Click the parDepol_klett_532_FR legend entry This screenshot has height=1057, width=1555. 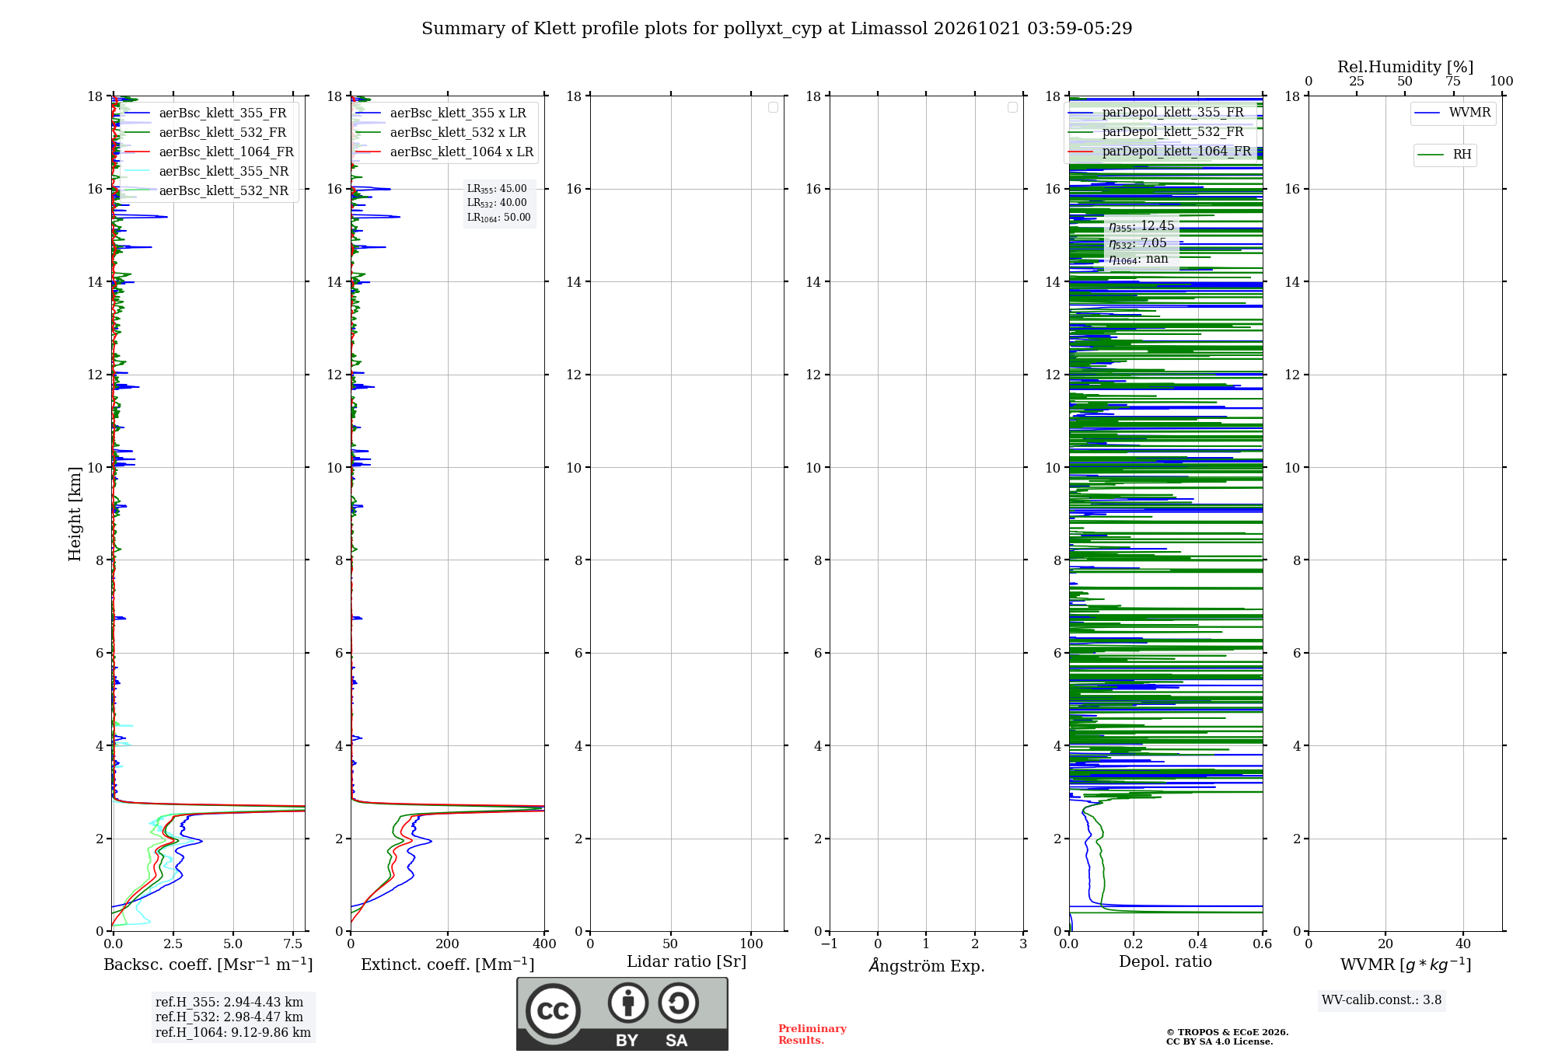[x=1157, y=132]
